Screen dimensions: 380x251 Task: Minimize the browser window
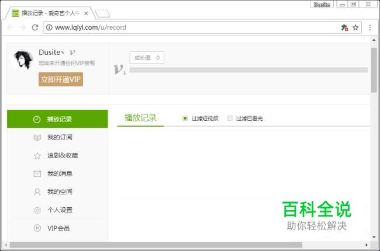[x=342, y=4]
